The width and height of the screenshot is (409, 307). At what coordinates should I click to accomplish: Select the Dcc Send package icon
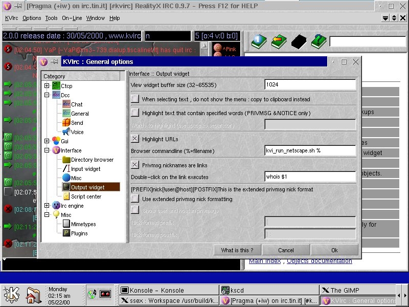click(x=66, y=122)
